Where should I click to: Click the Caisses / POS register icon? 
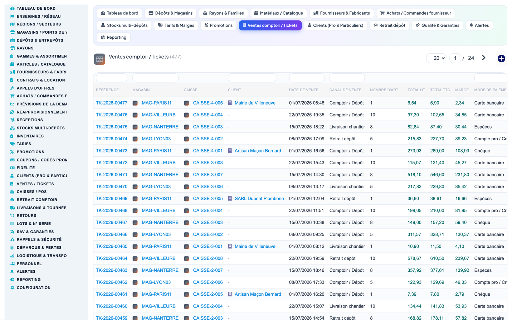pyautogui.click(x=13, y=192)
